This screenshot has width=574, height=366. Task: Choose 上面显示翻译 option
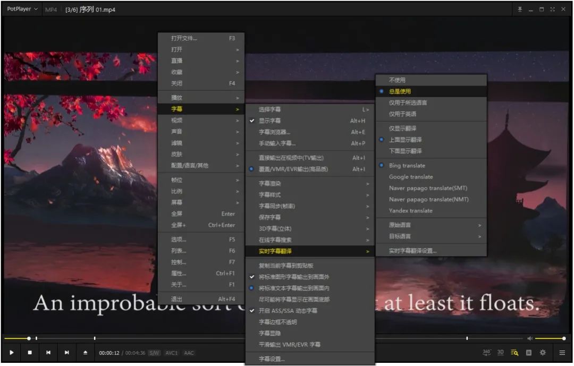point(431,140)
